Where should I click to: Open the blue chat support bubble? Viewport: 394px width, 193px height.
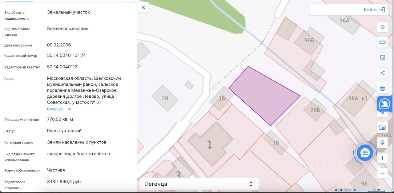point(365,153)
